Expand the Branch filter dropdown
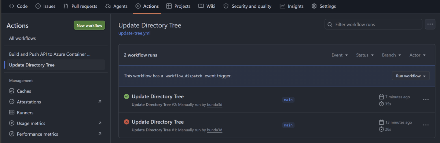The height and width of the screenshot is (143, 440). [x=392, y=55]
